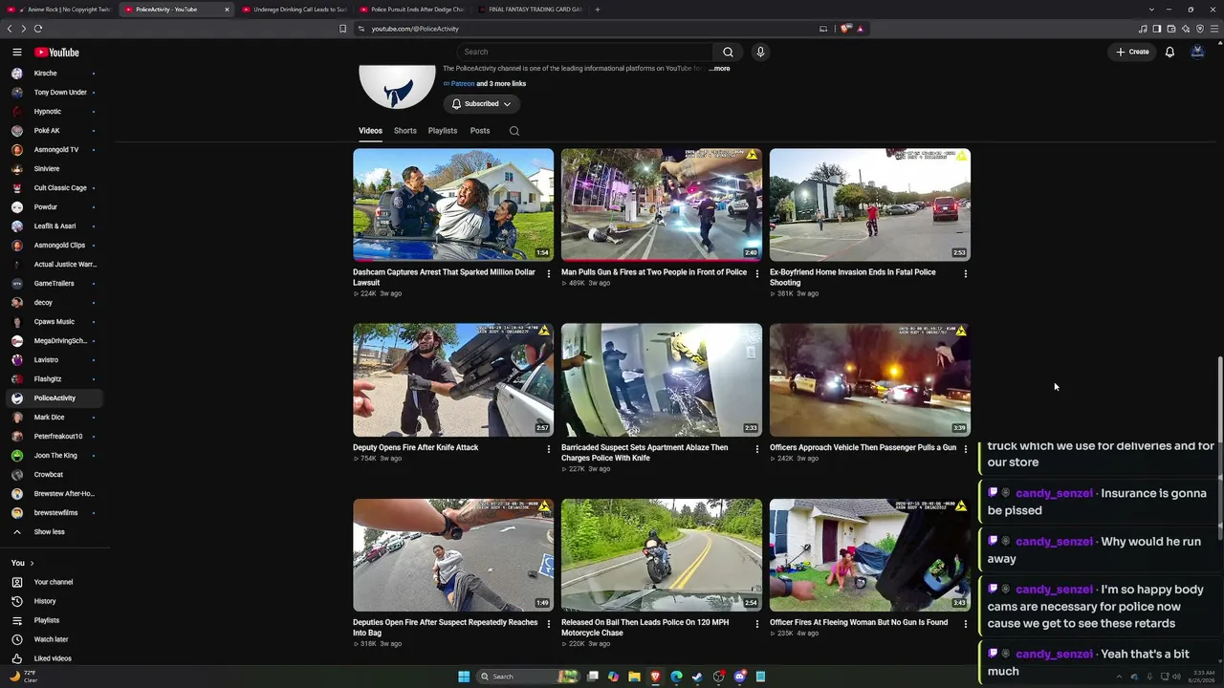1224x688 pixels.
Task: Open the 'and 3 more links' text
Action: click(501, 84)
